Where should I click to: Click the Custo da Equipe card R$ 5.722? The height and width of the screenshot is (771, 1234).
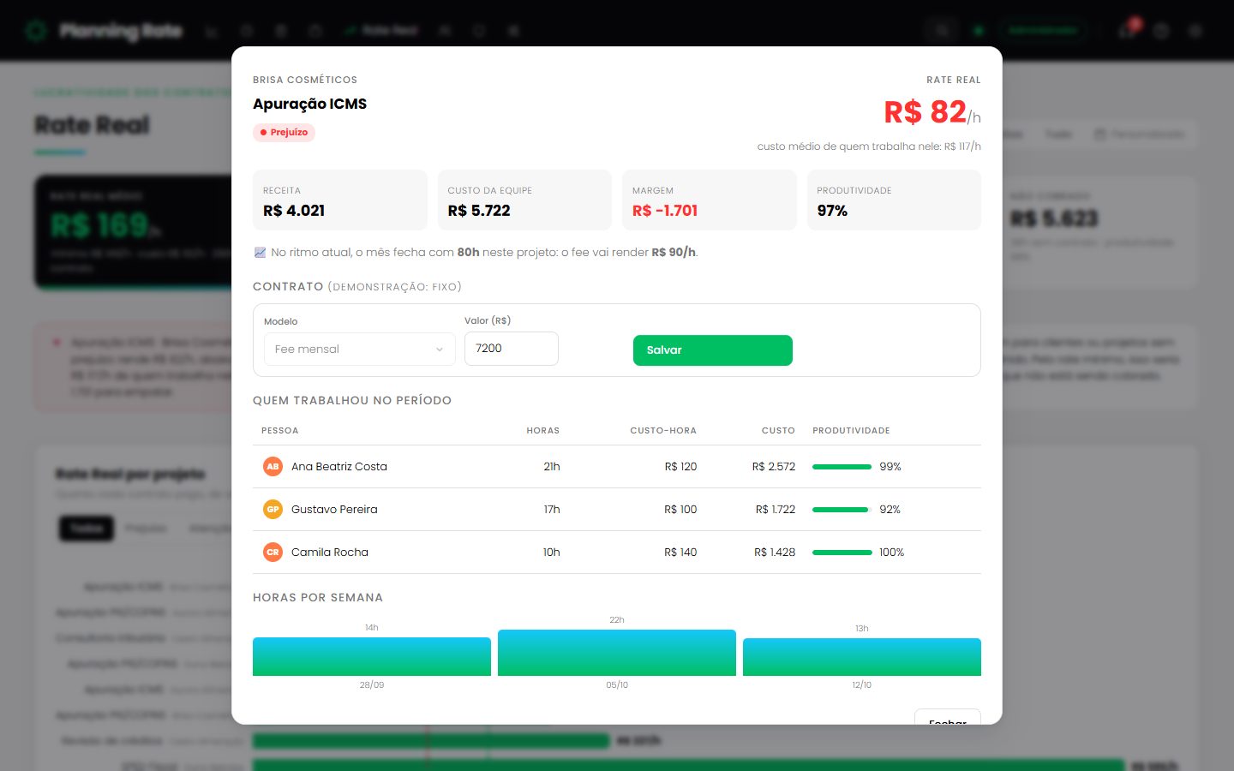click(524, 200)
